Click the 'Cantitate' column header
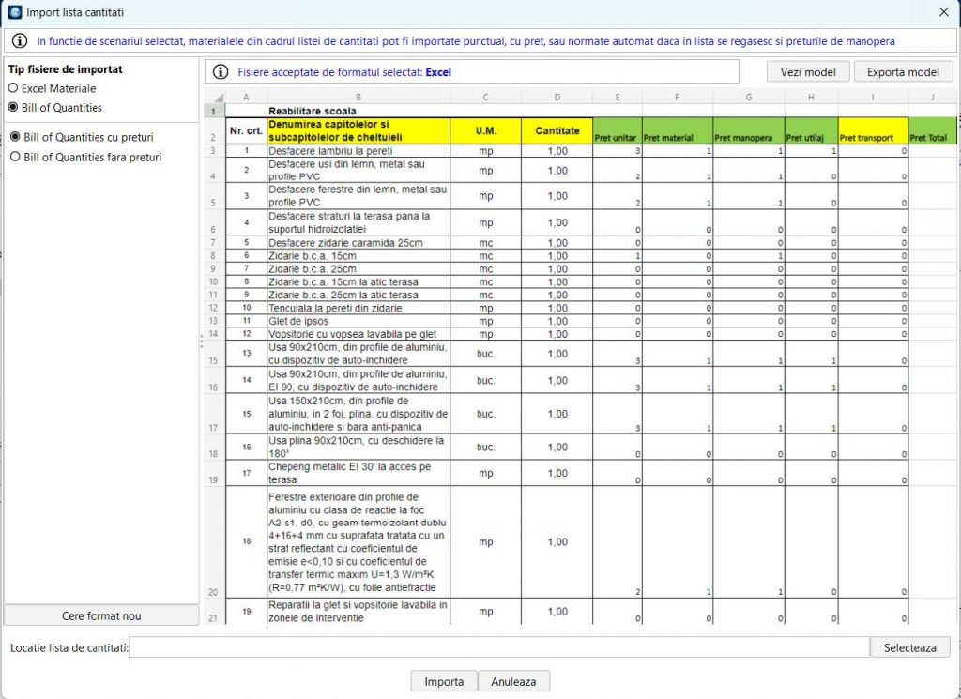The height and width of the screenshot is (699, 961). [557, 130]
